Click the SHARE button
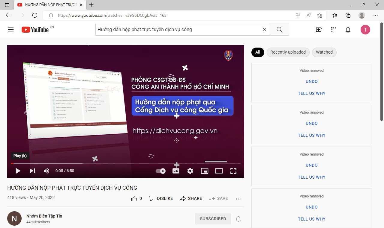This screenshot has width=384, height=228. [x=191, y=198]
